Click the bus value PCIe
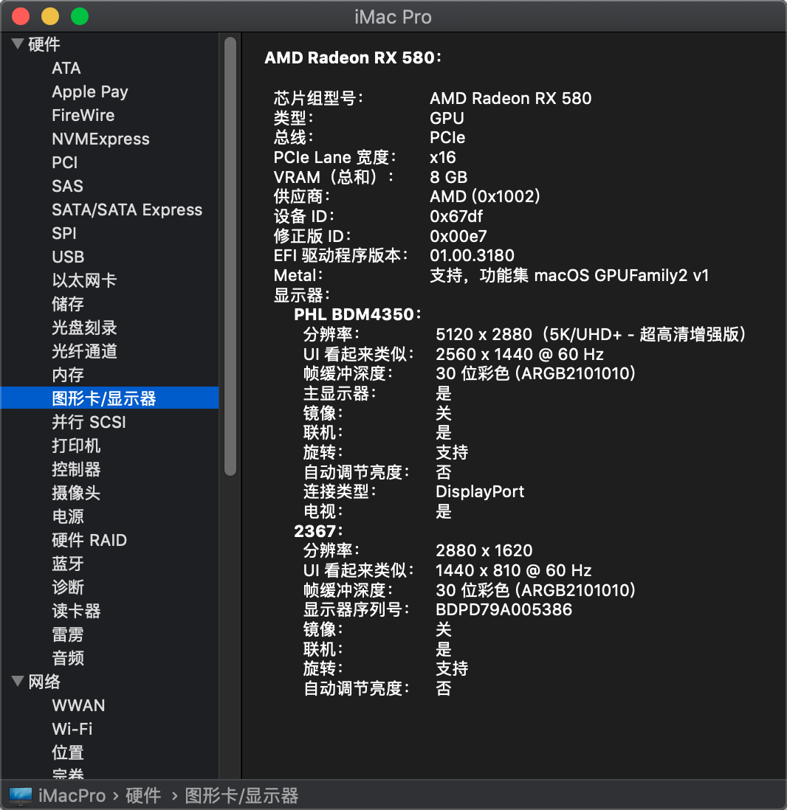 447,137
